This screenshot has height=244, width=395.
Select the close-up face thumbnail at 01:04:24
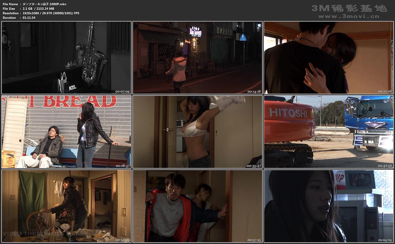click(x=328, y=206)
